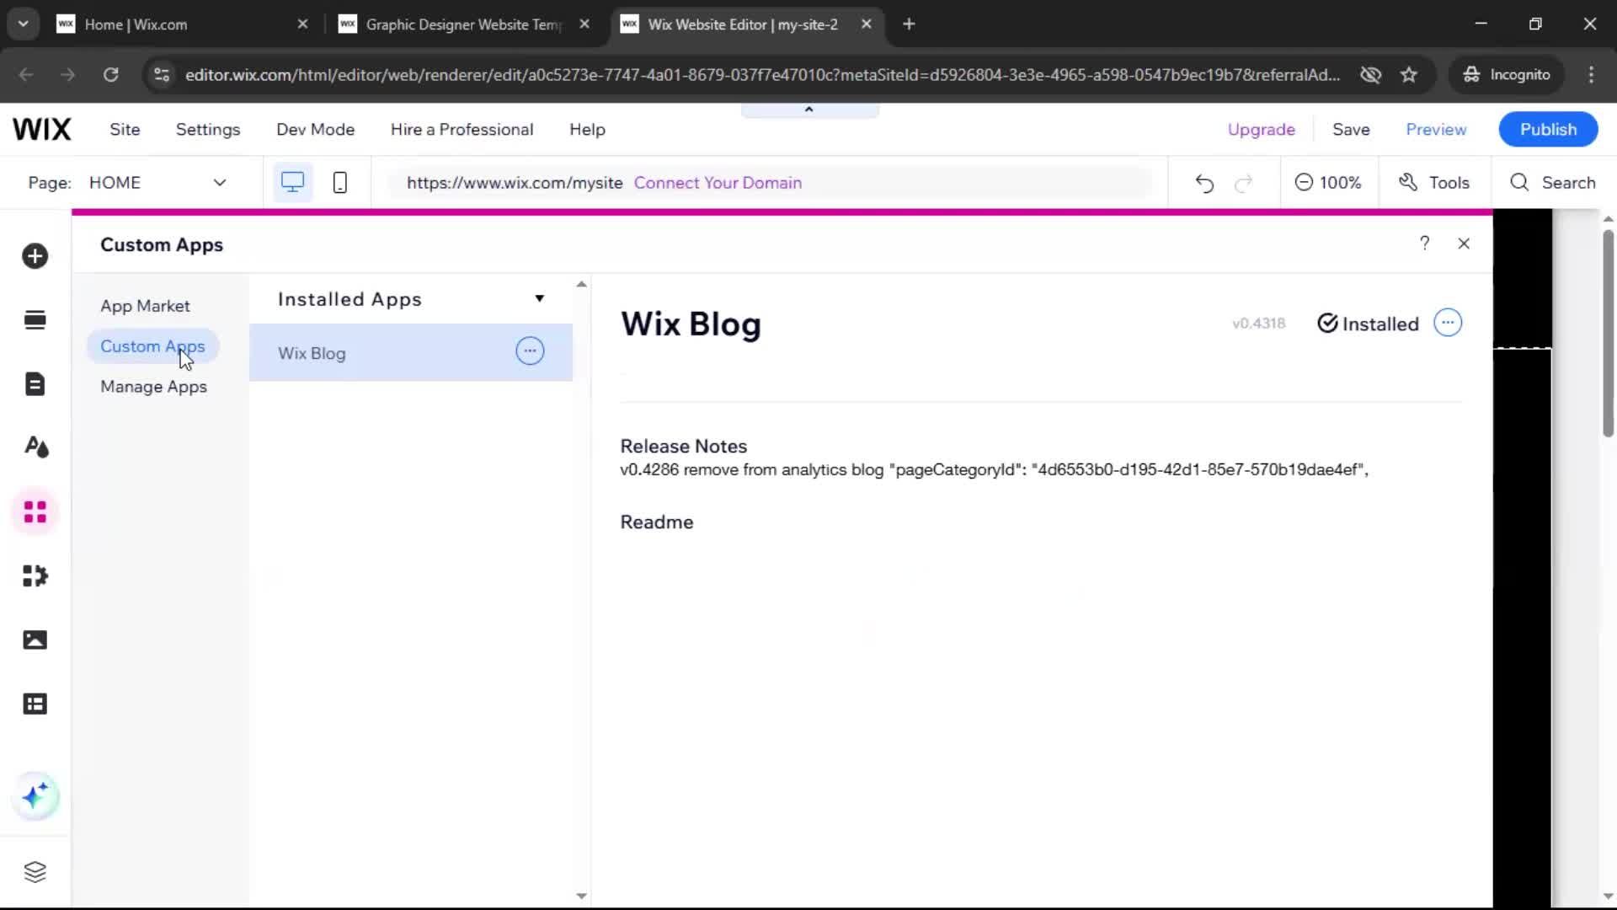Open the editor Search
This screenshot has width=1617, height=910.
pos(1552,183)
